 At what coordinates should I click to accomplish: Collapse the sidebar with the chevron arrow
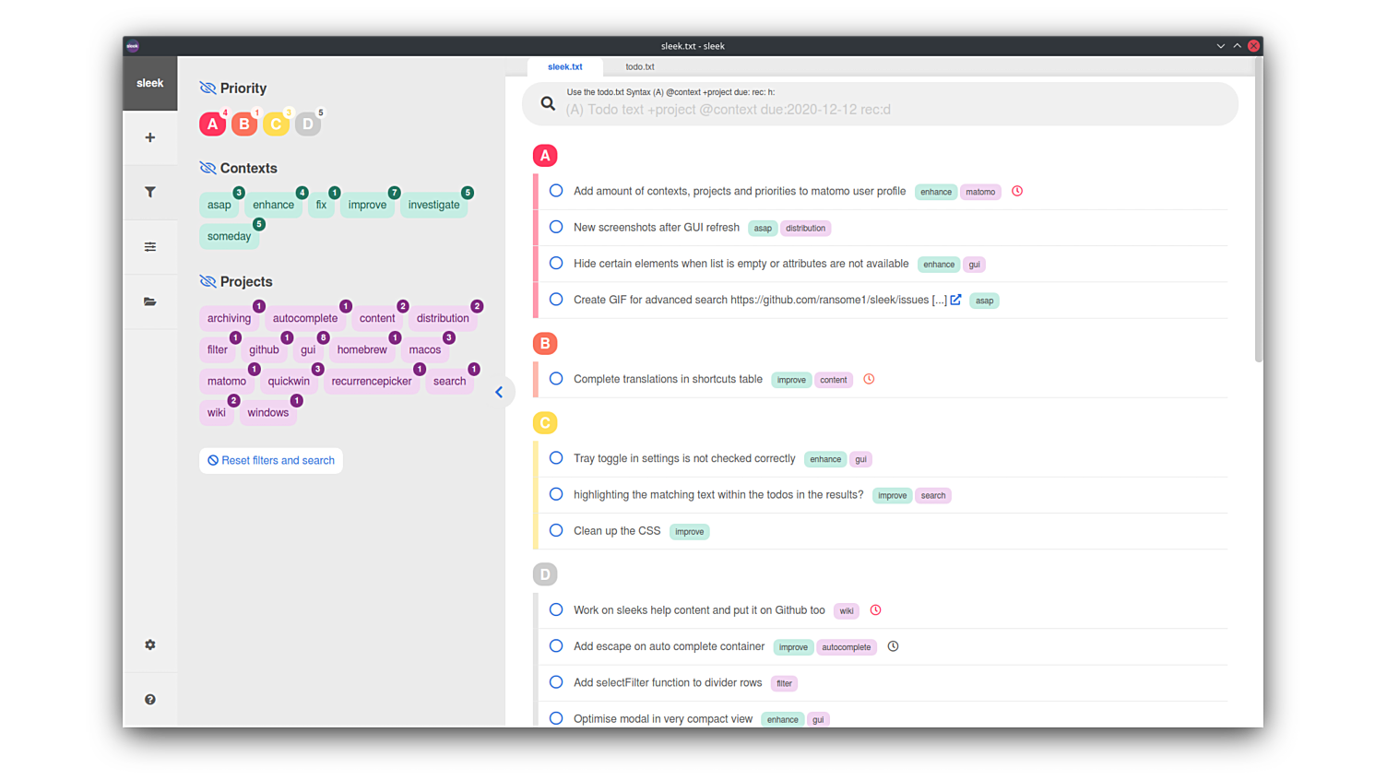pyautogui.click(x=500, y=392)
